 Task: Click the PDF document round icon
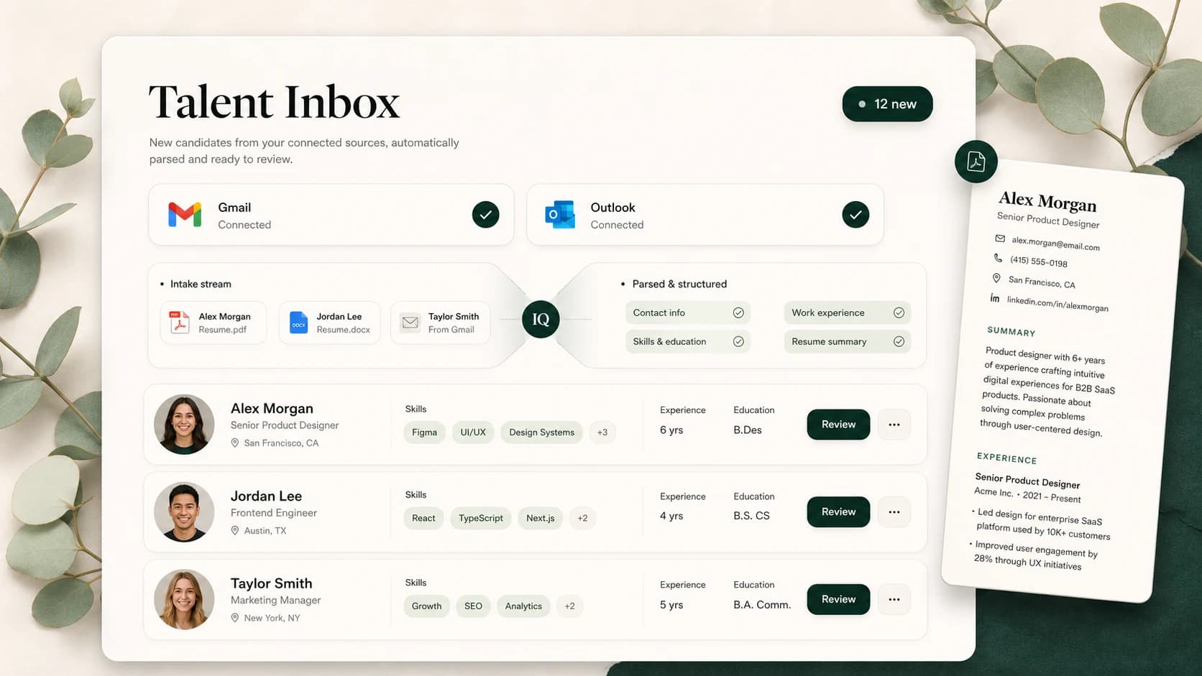tap(976, 162)
